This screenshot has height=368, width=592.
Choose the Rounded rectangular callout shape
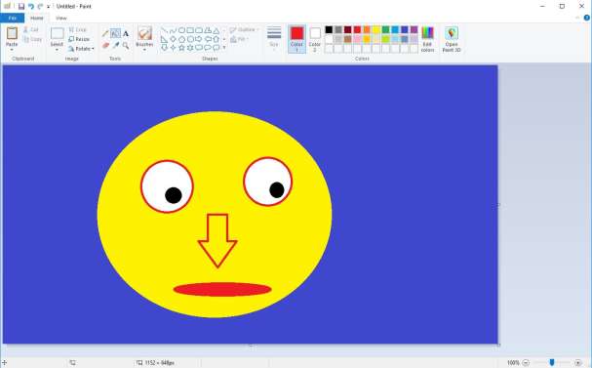[199, 48]
